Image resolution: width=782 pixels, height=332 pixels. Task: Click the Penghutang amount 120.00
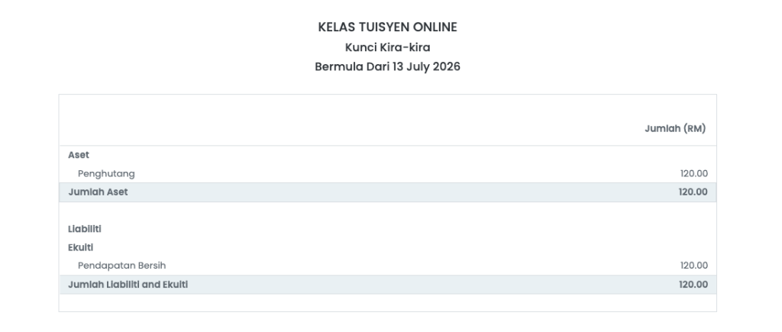(x=693, y=173)
